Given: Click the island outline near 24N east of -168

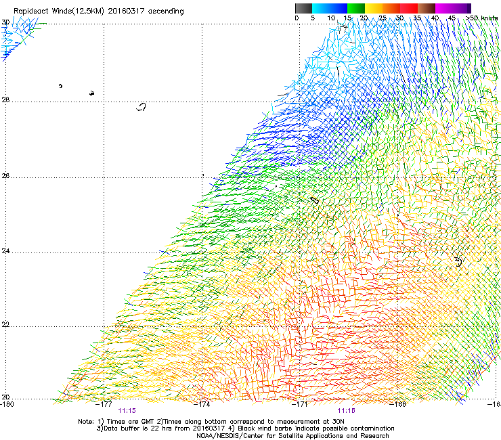Looking at the screenshot, I should (x=458, y=262).
